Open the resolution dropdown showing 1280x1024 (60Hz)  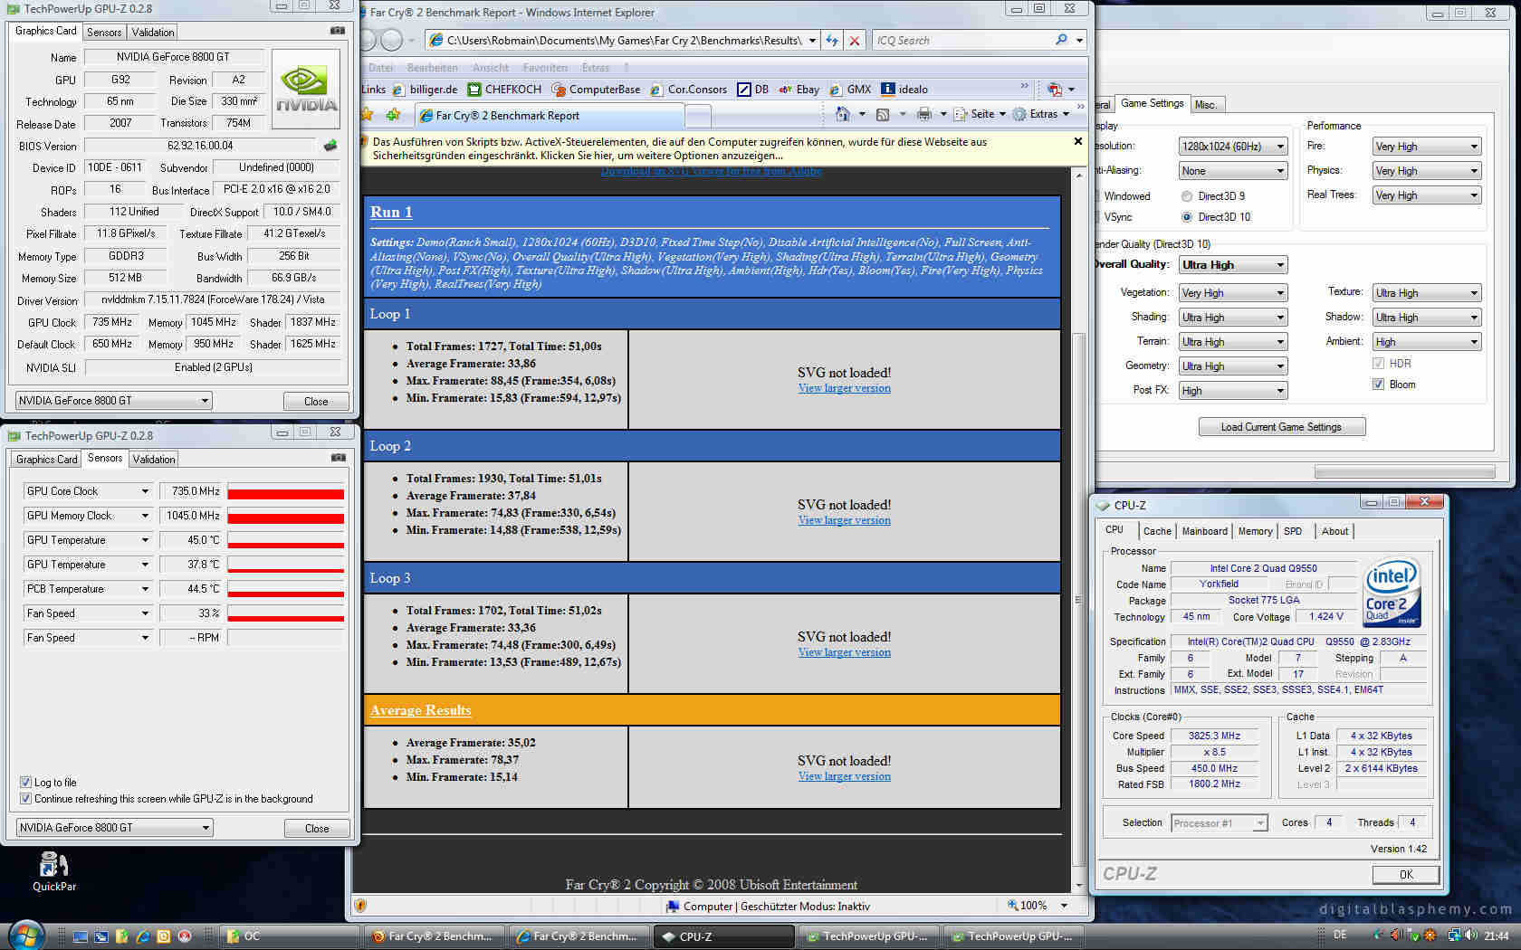point(1233,146)
